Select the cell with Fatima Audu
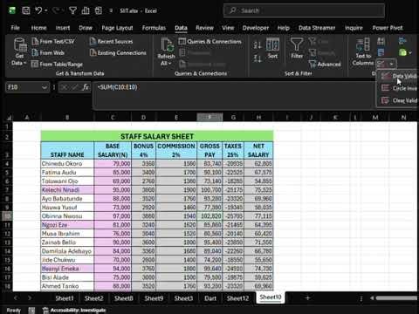Viewport: 419px width, 314px height. [x=67, y=173]
